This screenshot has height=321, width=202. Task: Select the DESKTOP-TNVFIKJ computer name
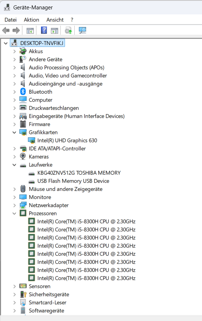(x=41, y=43)
